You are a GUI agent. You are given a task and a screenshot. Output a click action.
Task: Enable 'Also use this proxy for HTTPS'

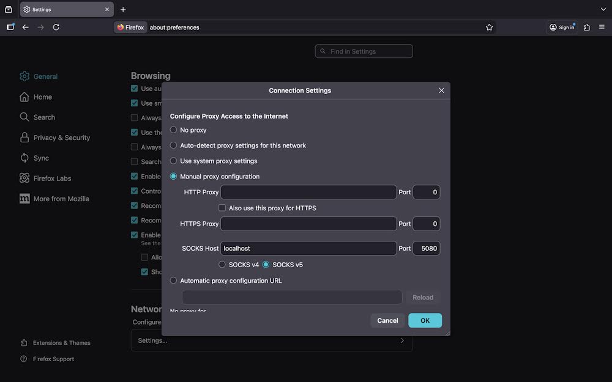[x=222, y=208]
